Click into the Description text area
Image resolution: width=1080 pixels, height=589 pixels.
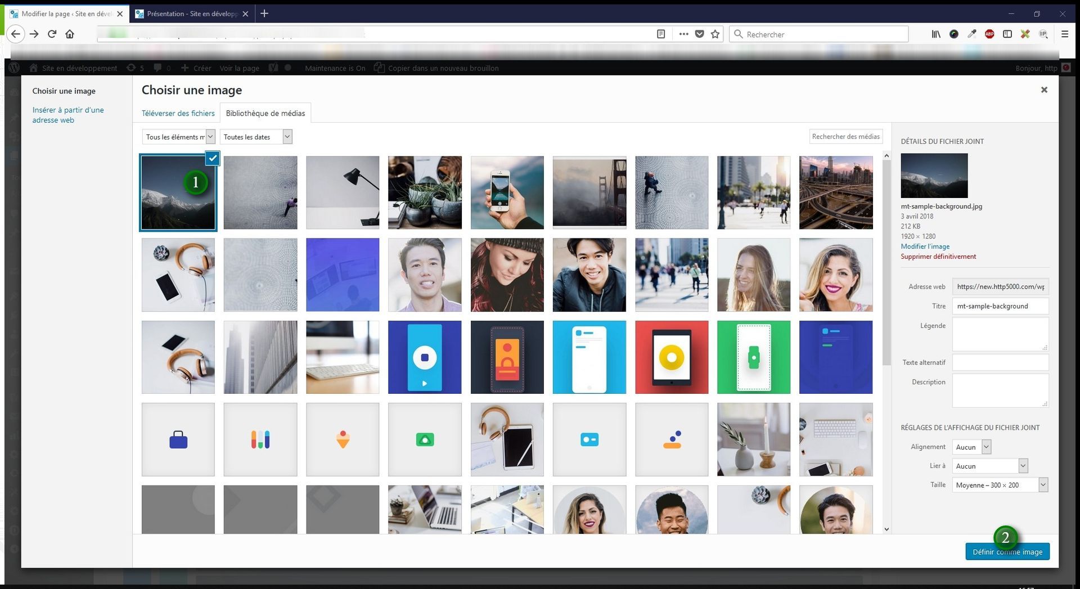pos(1000,390)
